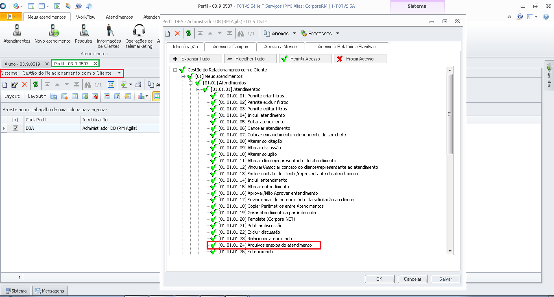Open Atendimentos ribbon tab
This screenshot has width=554, height=297.
[x=119, y=17]
